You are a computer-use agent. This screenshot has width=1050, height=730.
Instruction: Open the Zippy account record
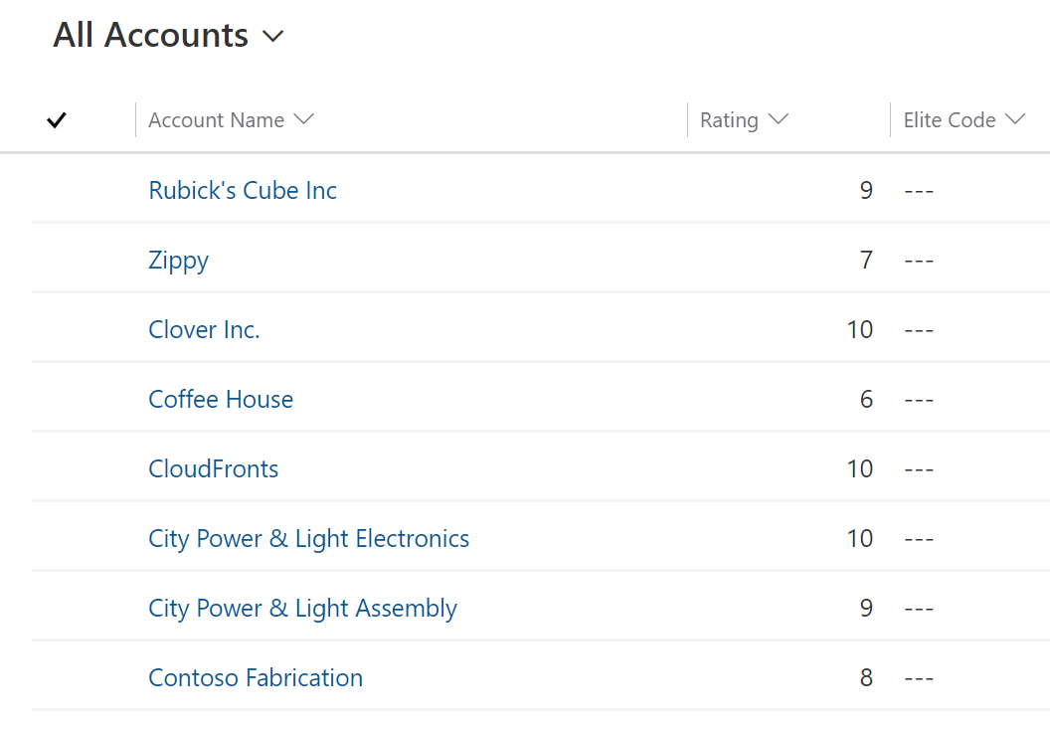tap(179, 260)
